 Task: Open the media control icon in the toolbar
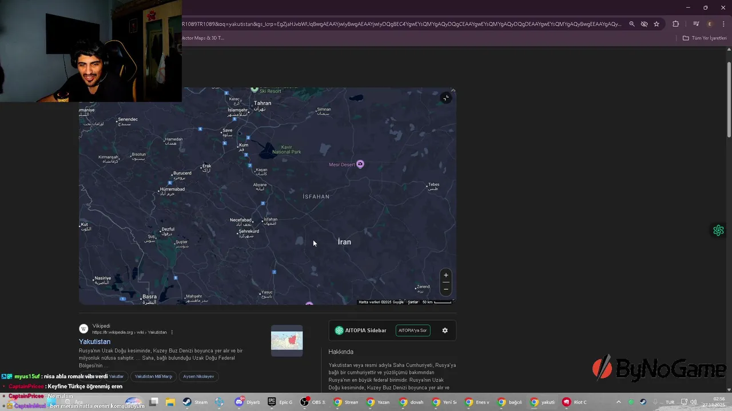[695, 24]
